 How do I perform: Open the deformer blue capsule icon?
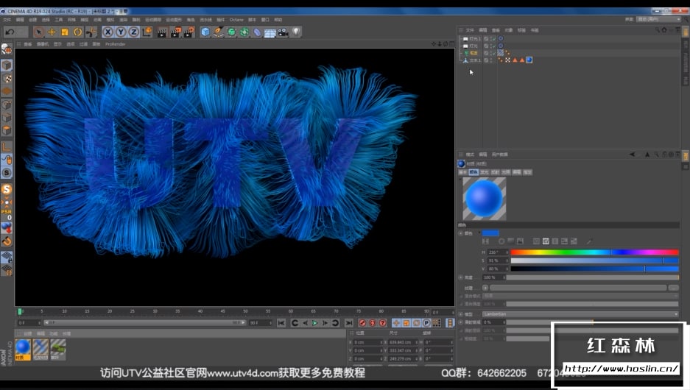257,32
